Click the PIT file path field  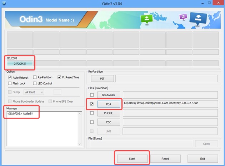coord(166,78)
